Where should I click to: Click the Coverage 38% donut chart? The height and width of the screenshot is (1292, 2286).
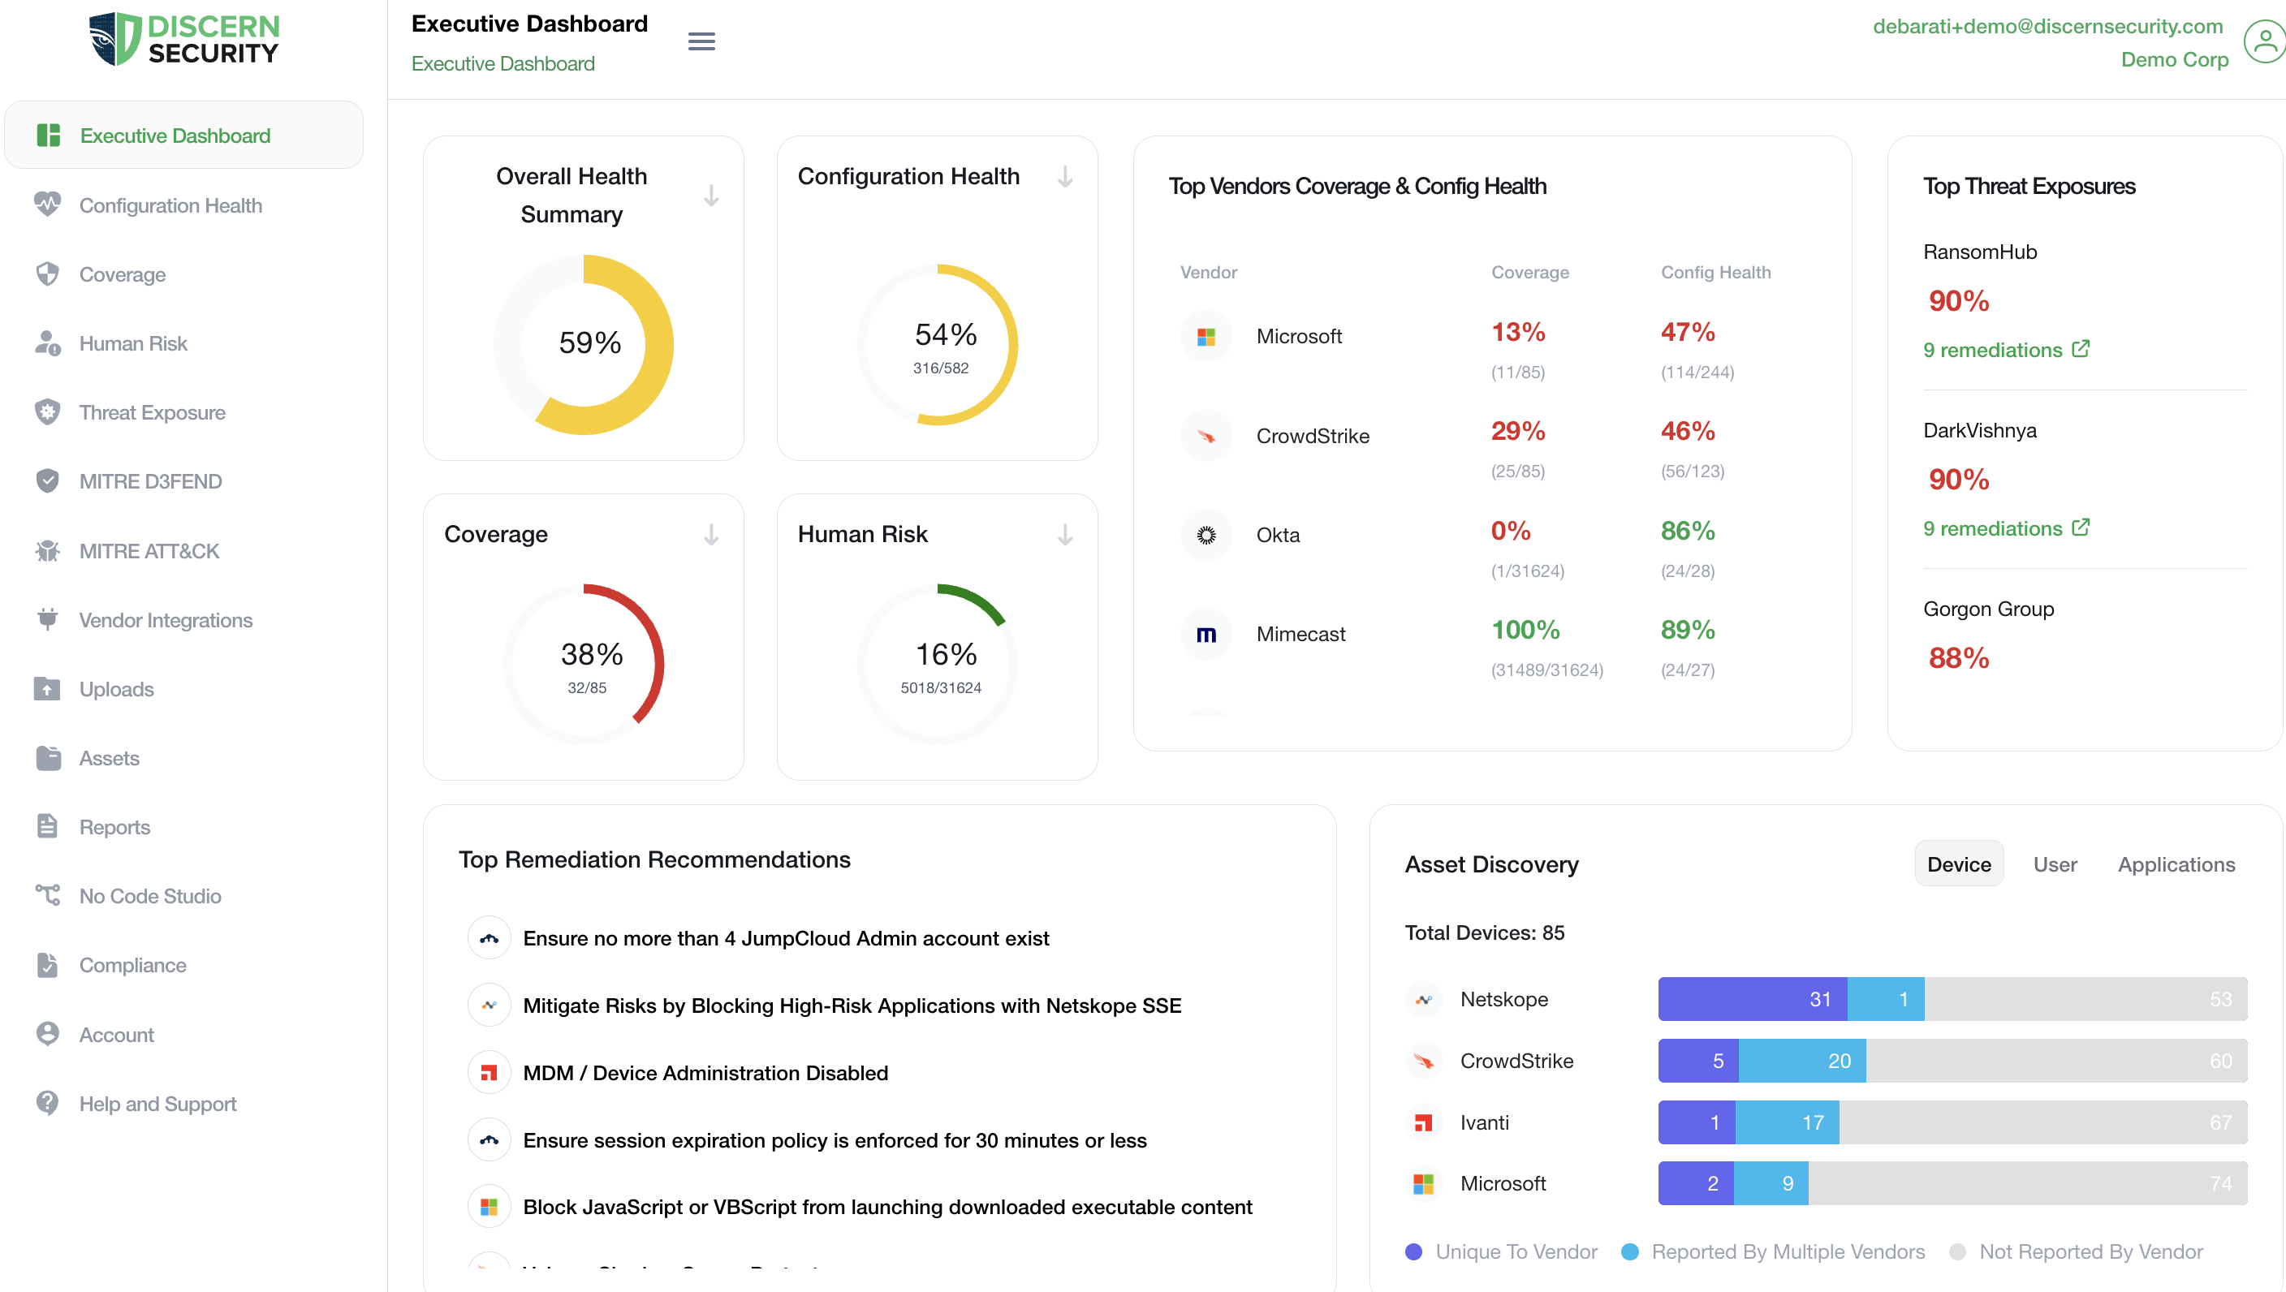(x=584, y=664)
